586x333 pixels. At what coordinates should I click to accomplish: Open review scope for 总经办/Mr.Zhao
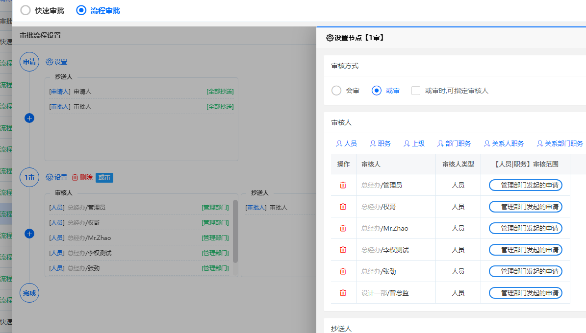click(526, 229)
